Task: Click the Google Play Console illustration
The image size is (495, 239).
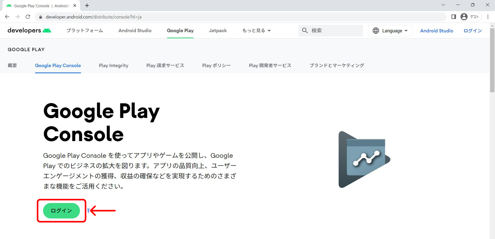Action: coord(364,160)
